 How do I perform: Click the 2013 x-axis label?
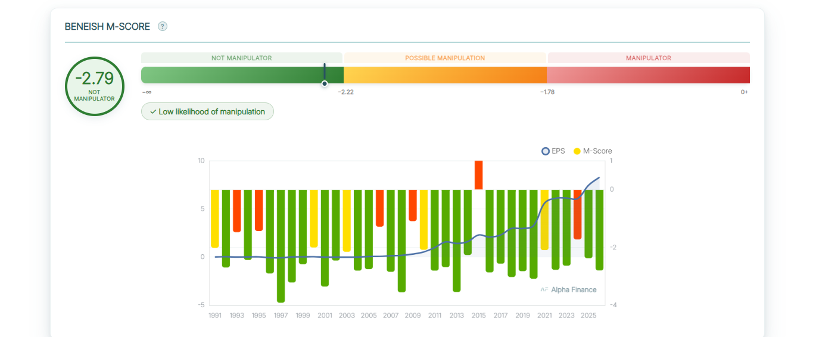[457, 316]
